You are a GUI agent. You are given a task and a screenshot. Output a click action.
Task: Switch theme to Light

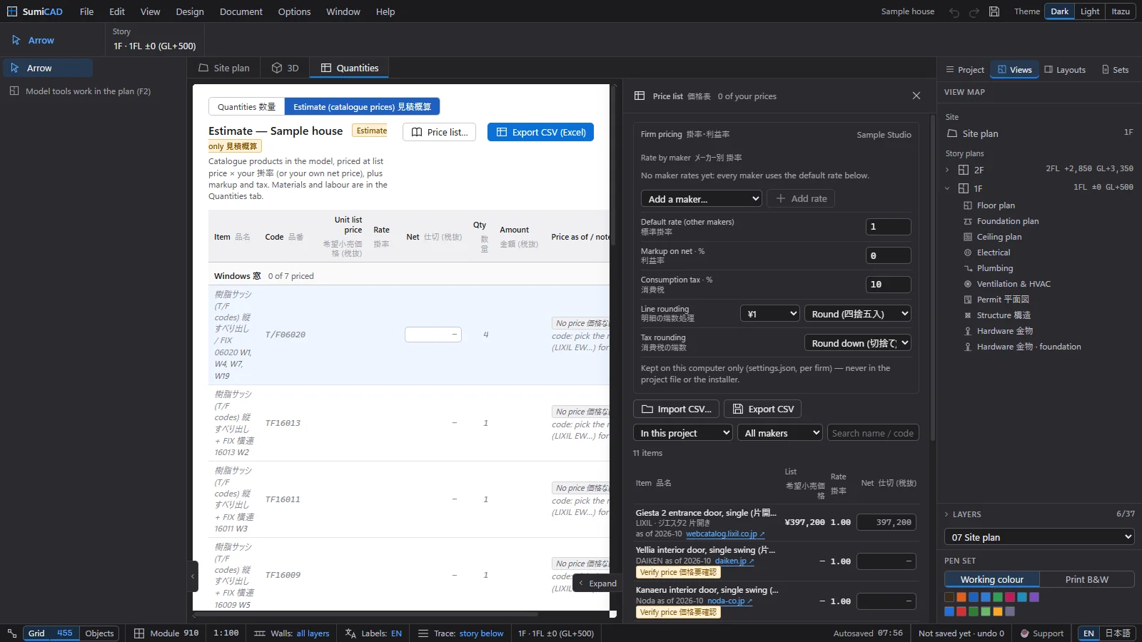(x=1090, y=11)
